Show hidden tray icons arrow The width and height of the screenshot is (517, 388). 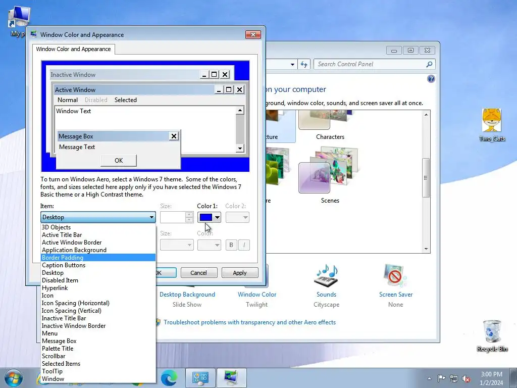click(x=429, y=378)
